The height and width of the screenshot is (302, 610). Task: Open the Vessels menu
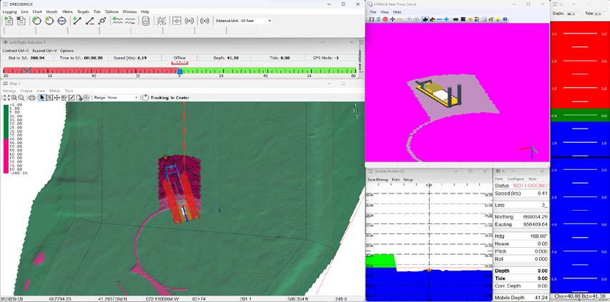point(51,11)
